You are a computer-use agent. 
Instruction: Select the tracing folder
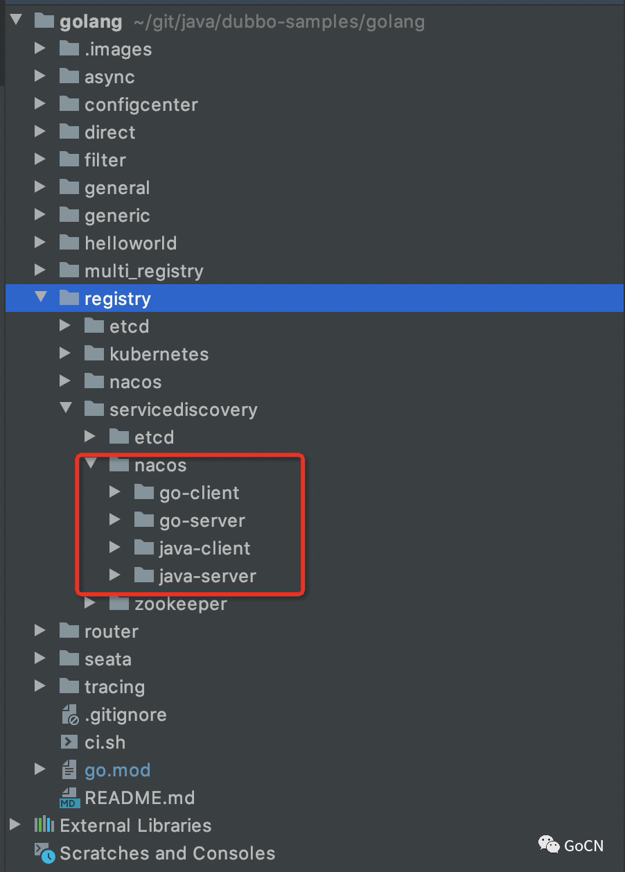114,687
